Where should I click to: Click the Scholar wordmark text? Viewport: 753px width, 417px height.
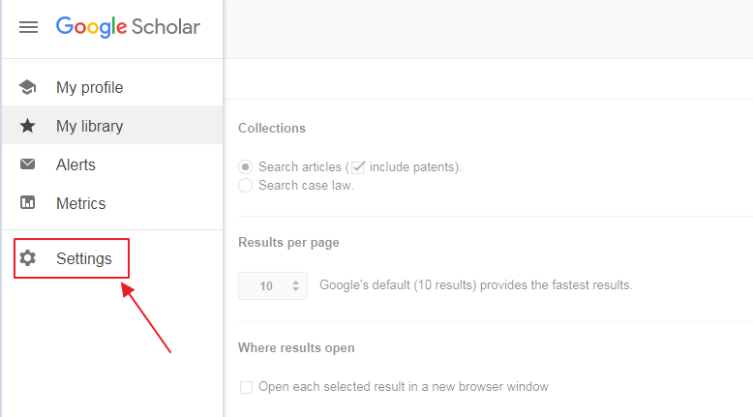166,27
